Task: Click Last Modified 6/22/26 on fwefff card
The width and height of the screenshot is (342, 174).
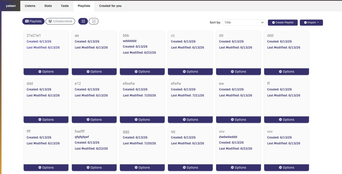Action: click(x=91, y=148)
